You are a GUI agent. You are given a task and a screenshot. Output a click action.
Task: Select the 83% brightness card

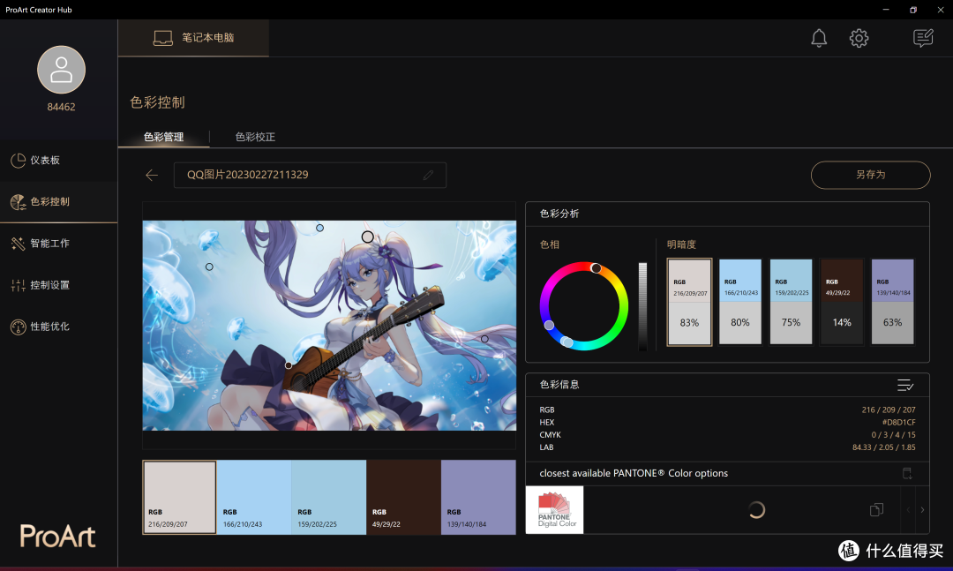coord(689,302)
